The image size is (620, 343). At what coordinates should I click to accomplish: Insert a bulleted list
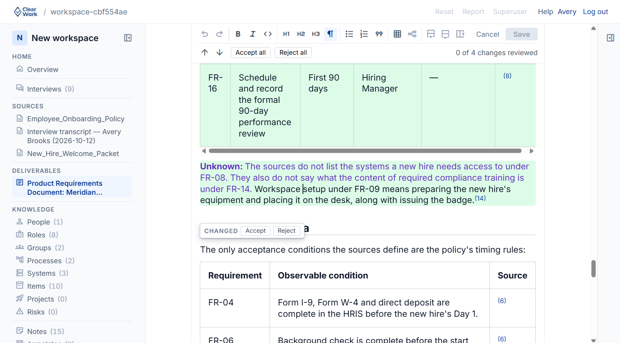point(349,34)
